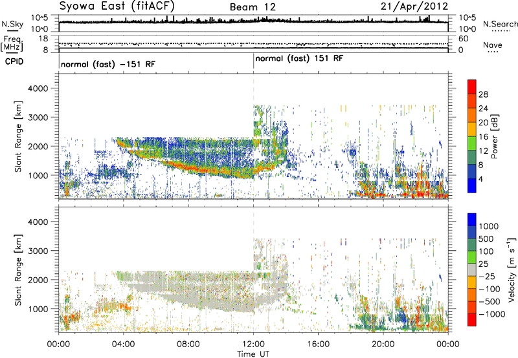518x358 pixels.
Task: Click the 'CPID' row label
Action: point(14,61)
